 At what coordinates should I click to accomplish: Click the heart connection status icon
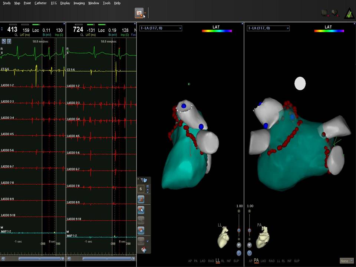[x=335, y=13]
